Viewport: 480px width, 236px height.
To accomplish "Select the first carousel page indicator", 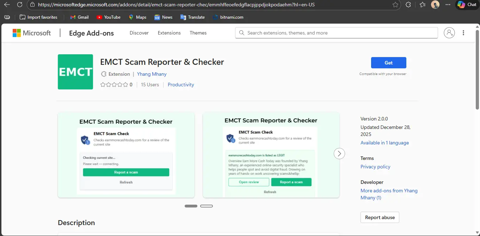I will [191, 206].
